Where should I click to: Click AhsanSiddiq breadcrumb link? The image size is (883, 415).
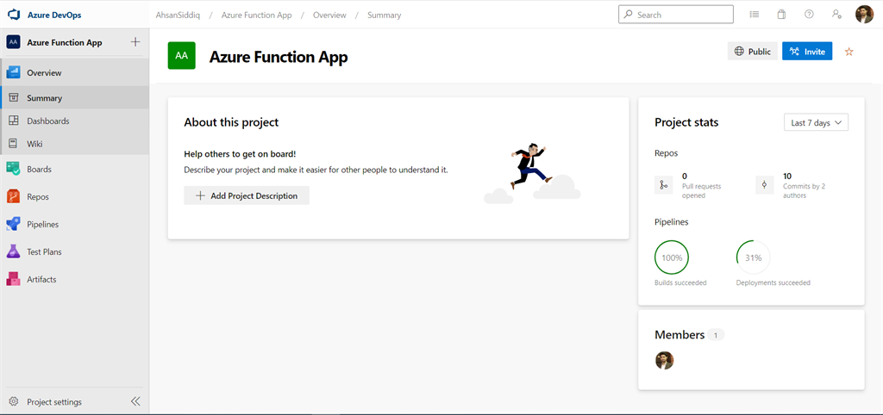[177, 15]
